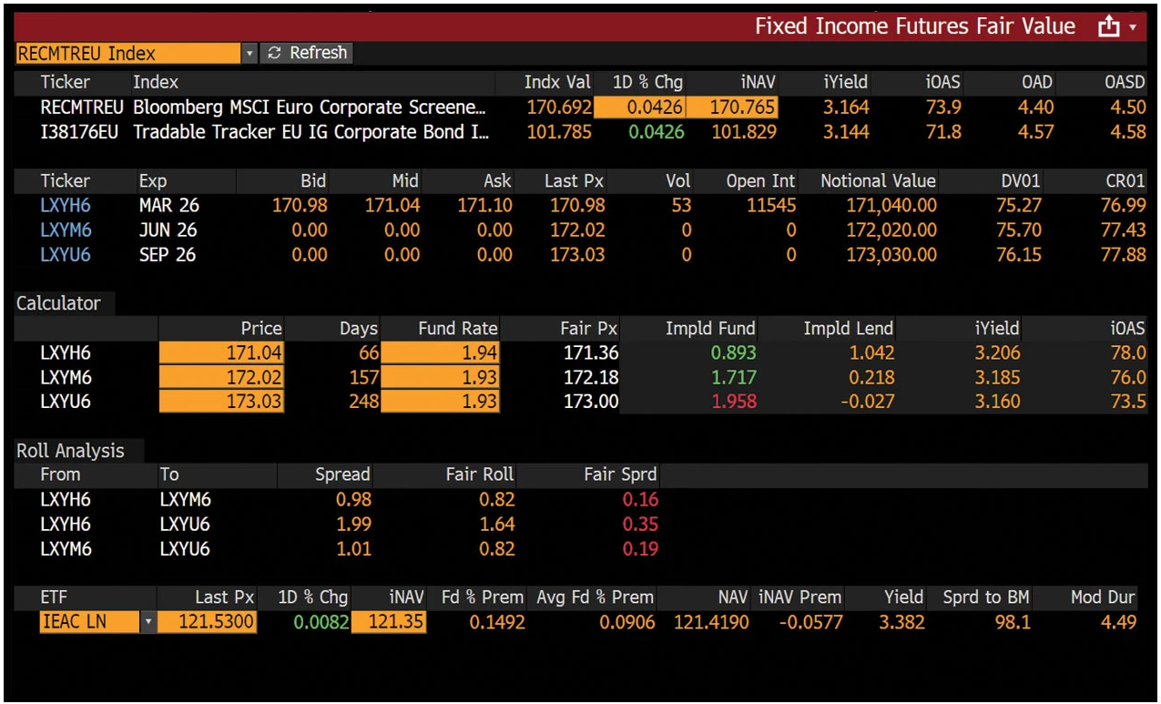The height and width of the screenshot is (704, 1161).
Task: Click the highlighted 1D % Chg cell 0.0426
Action: tap(647, 107)
